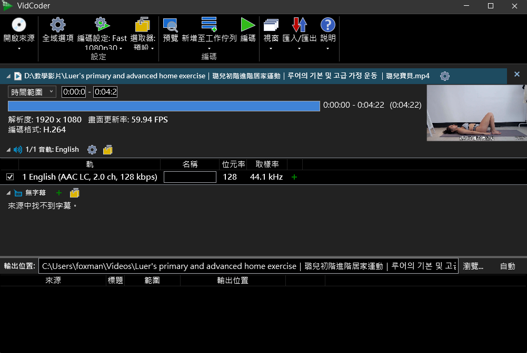The width and height of the screenshot is (527, 353).
Task: Select '1 English (AAC LC, 2.0 ch, 128 kbps)' text
Action: (x=90, y=177)
